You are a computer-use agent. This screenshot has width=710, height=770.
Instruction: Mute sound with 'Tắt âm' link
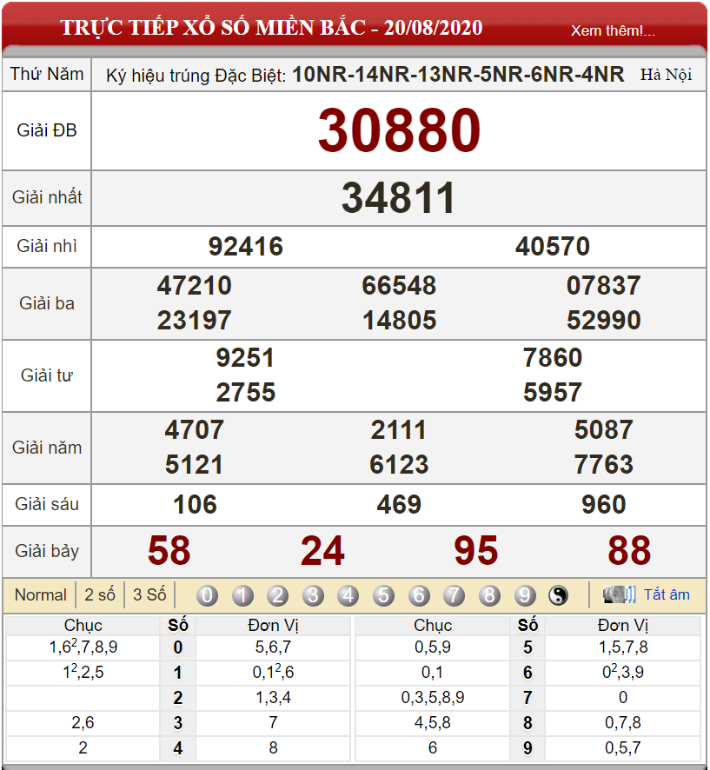pyautogui.click(x=667, y=594)
